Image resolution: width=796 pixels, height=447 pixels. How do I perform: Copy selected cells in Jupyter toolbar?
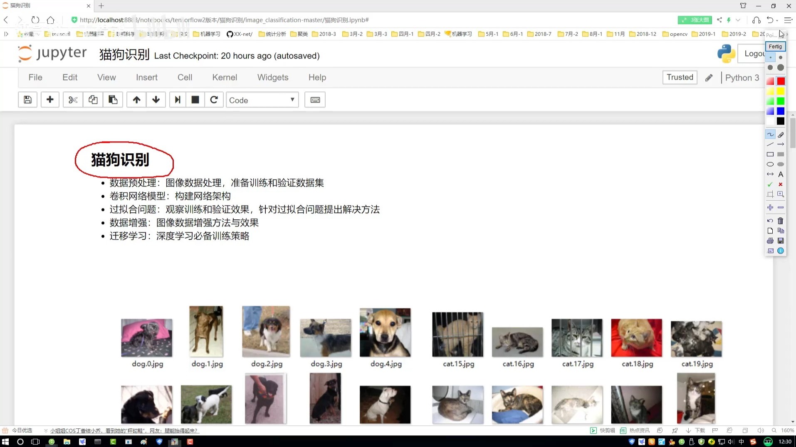pos(93,100)
